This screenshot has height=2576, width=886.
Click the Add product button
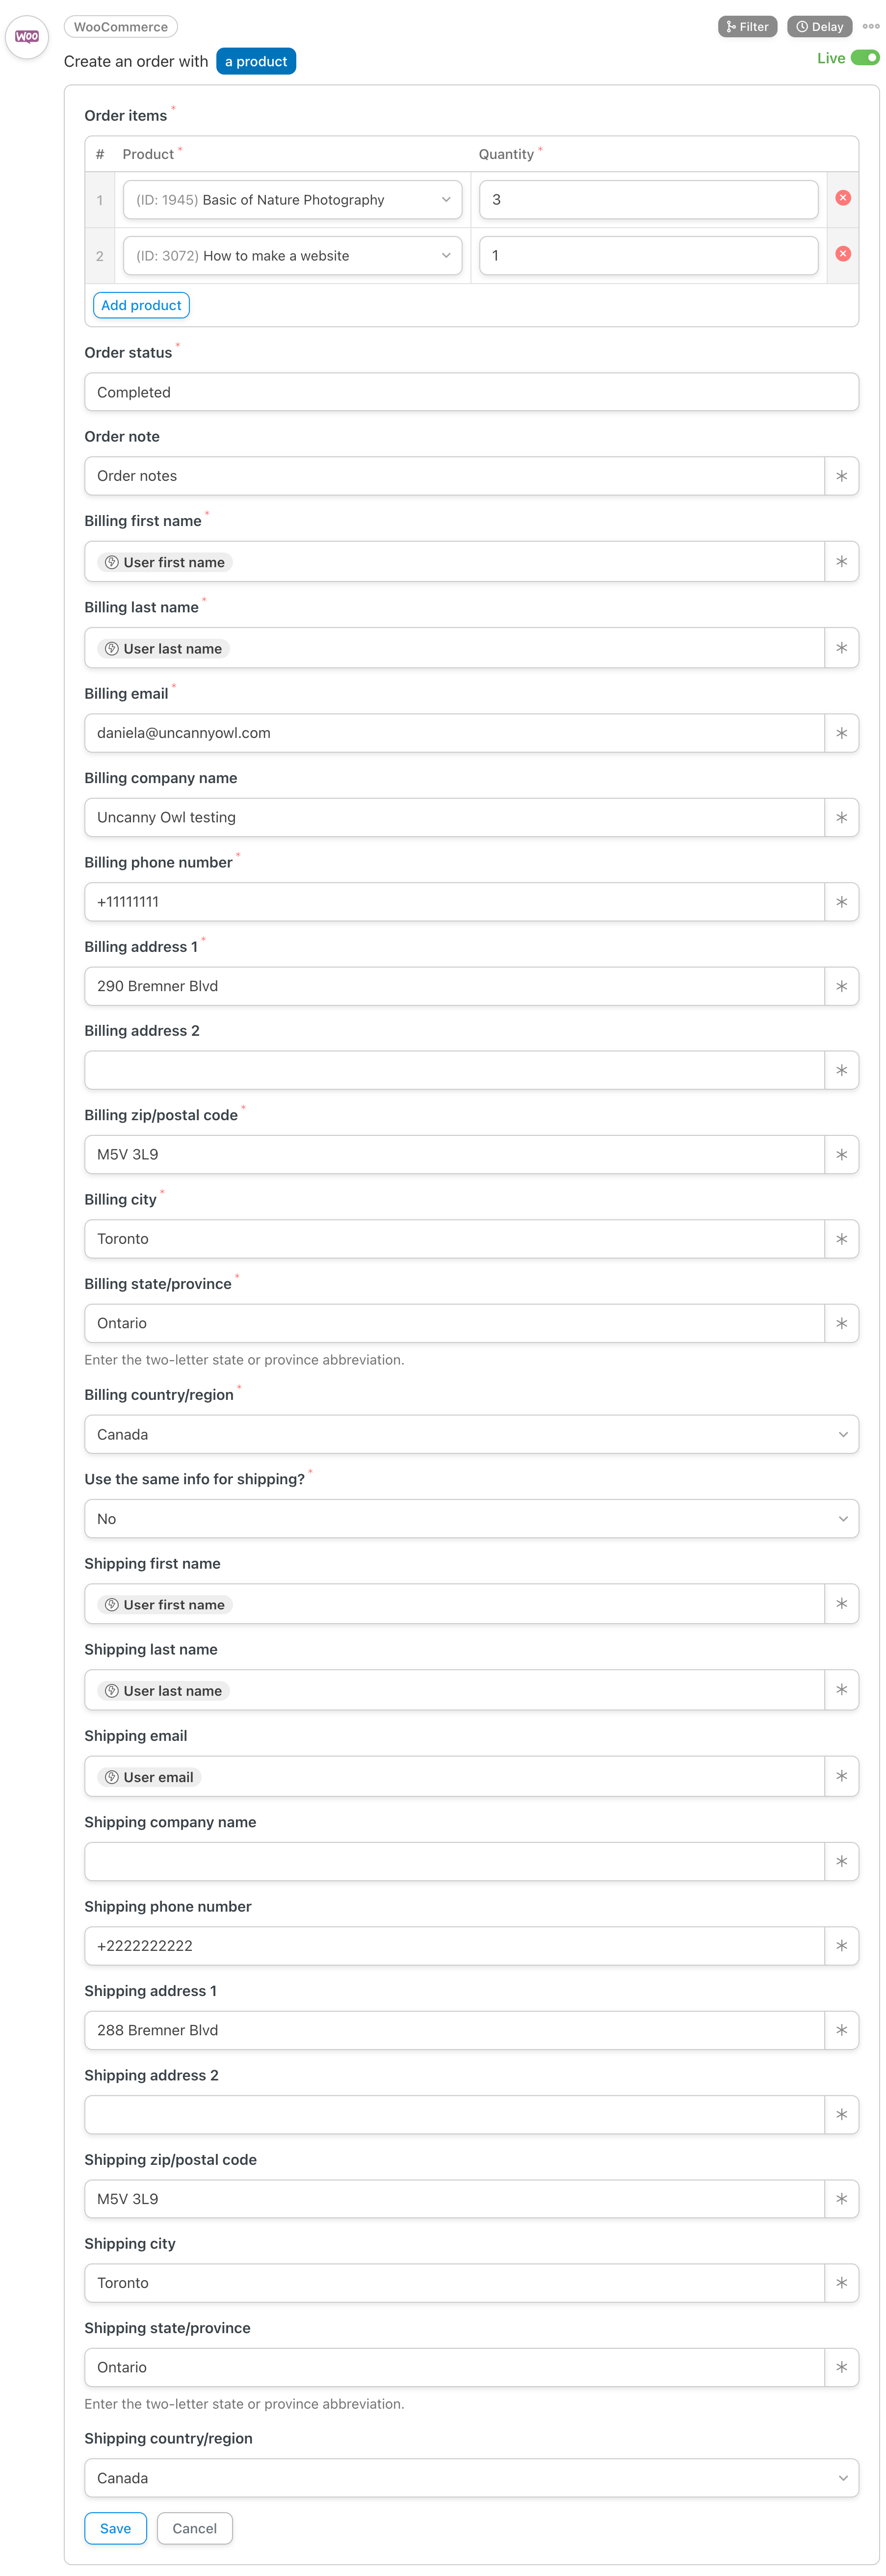pyautogui.click(x=141, y=305)
